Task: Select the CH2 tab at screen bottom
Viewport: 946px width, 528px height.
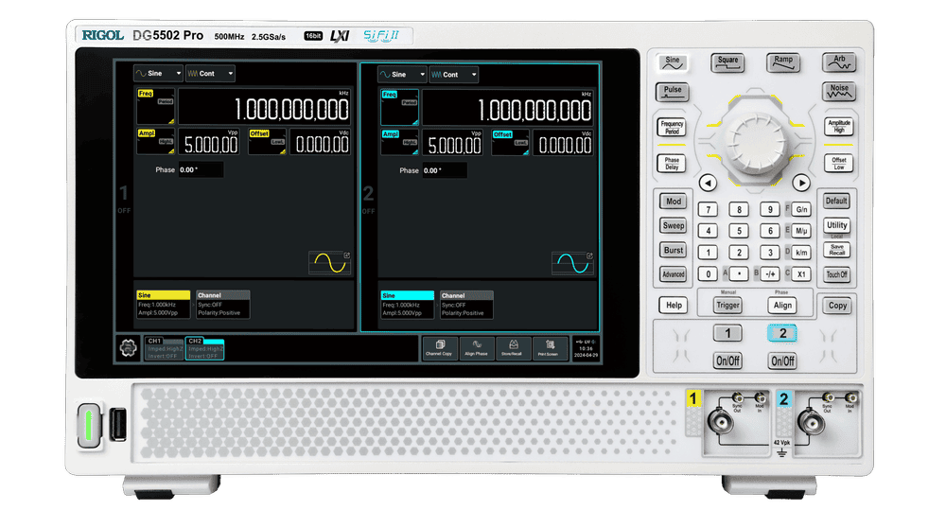Action: 204,347
